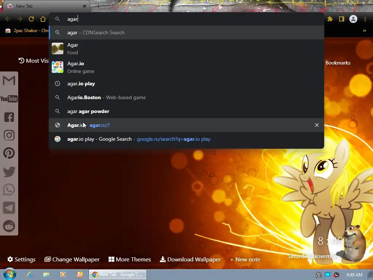The height and width of the screenshot is (280, 373).
Task: Open media player from taskbar
Action: (x=63, y=275)
